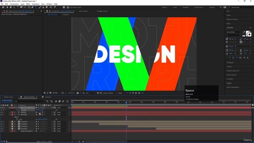Click the sandstone label color of the layer 5 Transition
This screenshot has height=143, width=254.
pos(12,124)
